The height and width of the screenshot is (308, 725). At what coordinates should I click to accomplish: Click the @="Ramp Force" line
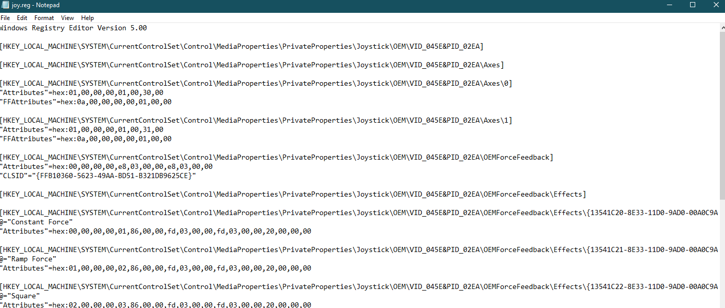28,259
